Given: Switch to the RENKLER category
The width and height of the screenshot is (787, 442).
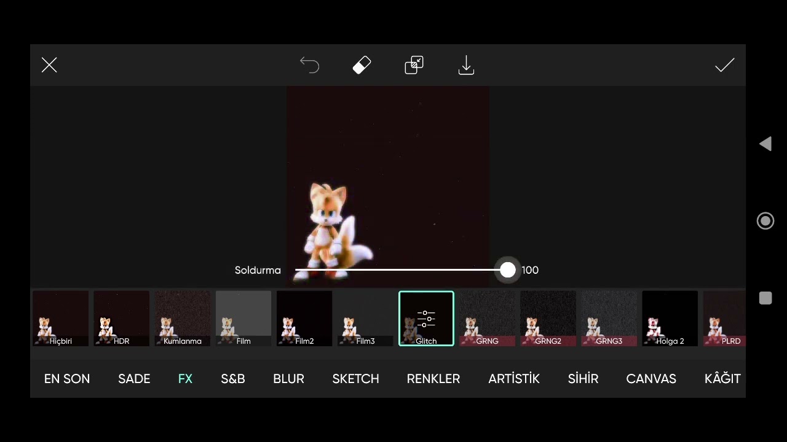Looking at the screenshot, I should point(433,379).
